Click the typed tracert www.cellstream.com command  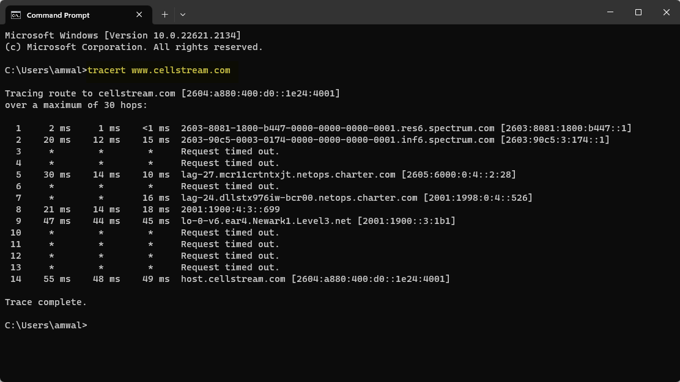(159, 70)
